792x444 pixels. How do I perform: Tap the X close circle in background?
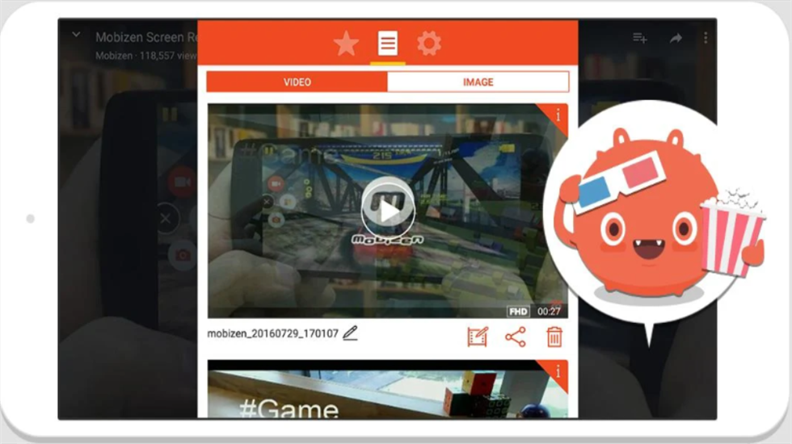[x=166, y=219]
